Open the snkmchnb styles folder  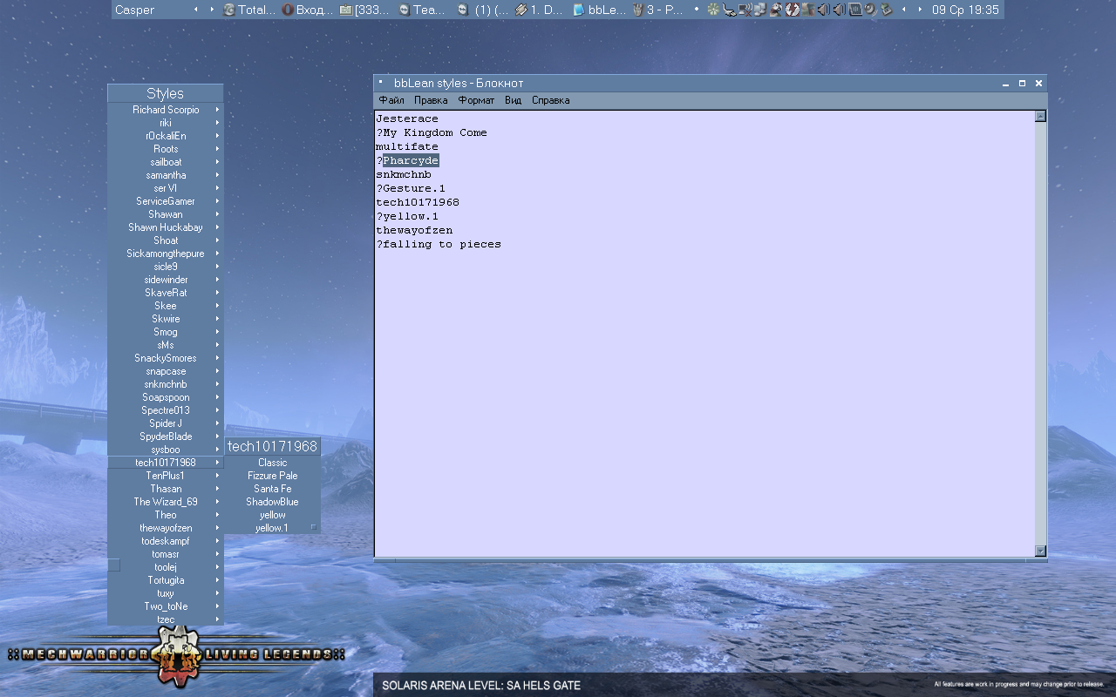pyautogui.click(x=166, y=384)
